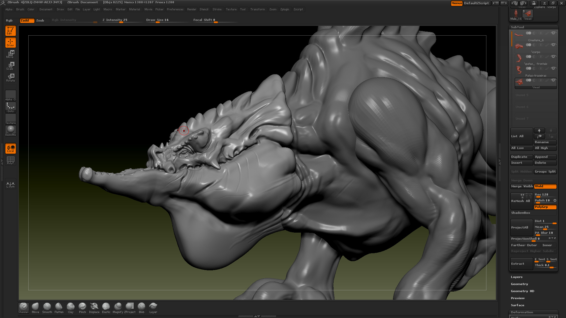Select the Blob brush
Screen dimensions: 566x318
tap(141, 308)
